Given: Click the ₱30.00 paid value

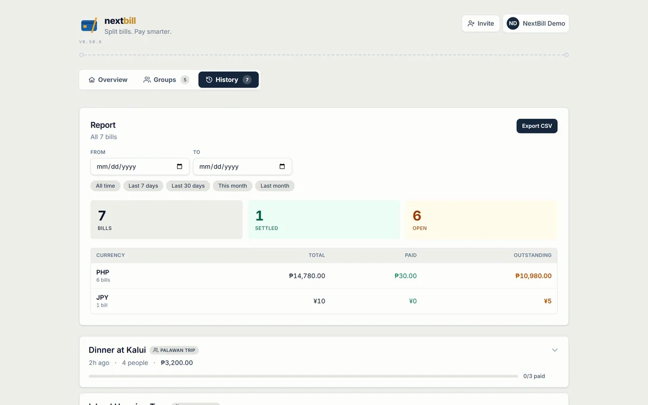Looking at the screenshot, I should tap(406, 276).
